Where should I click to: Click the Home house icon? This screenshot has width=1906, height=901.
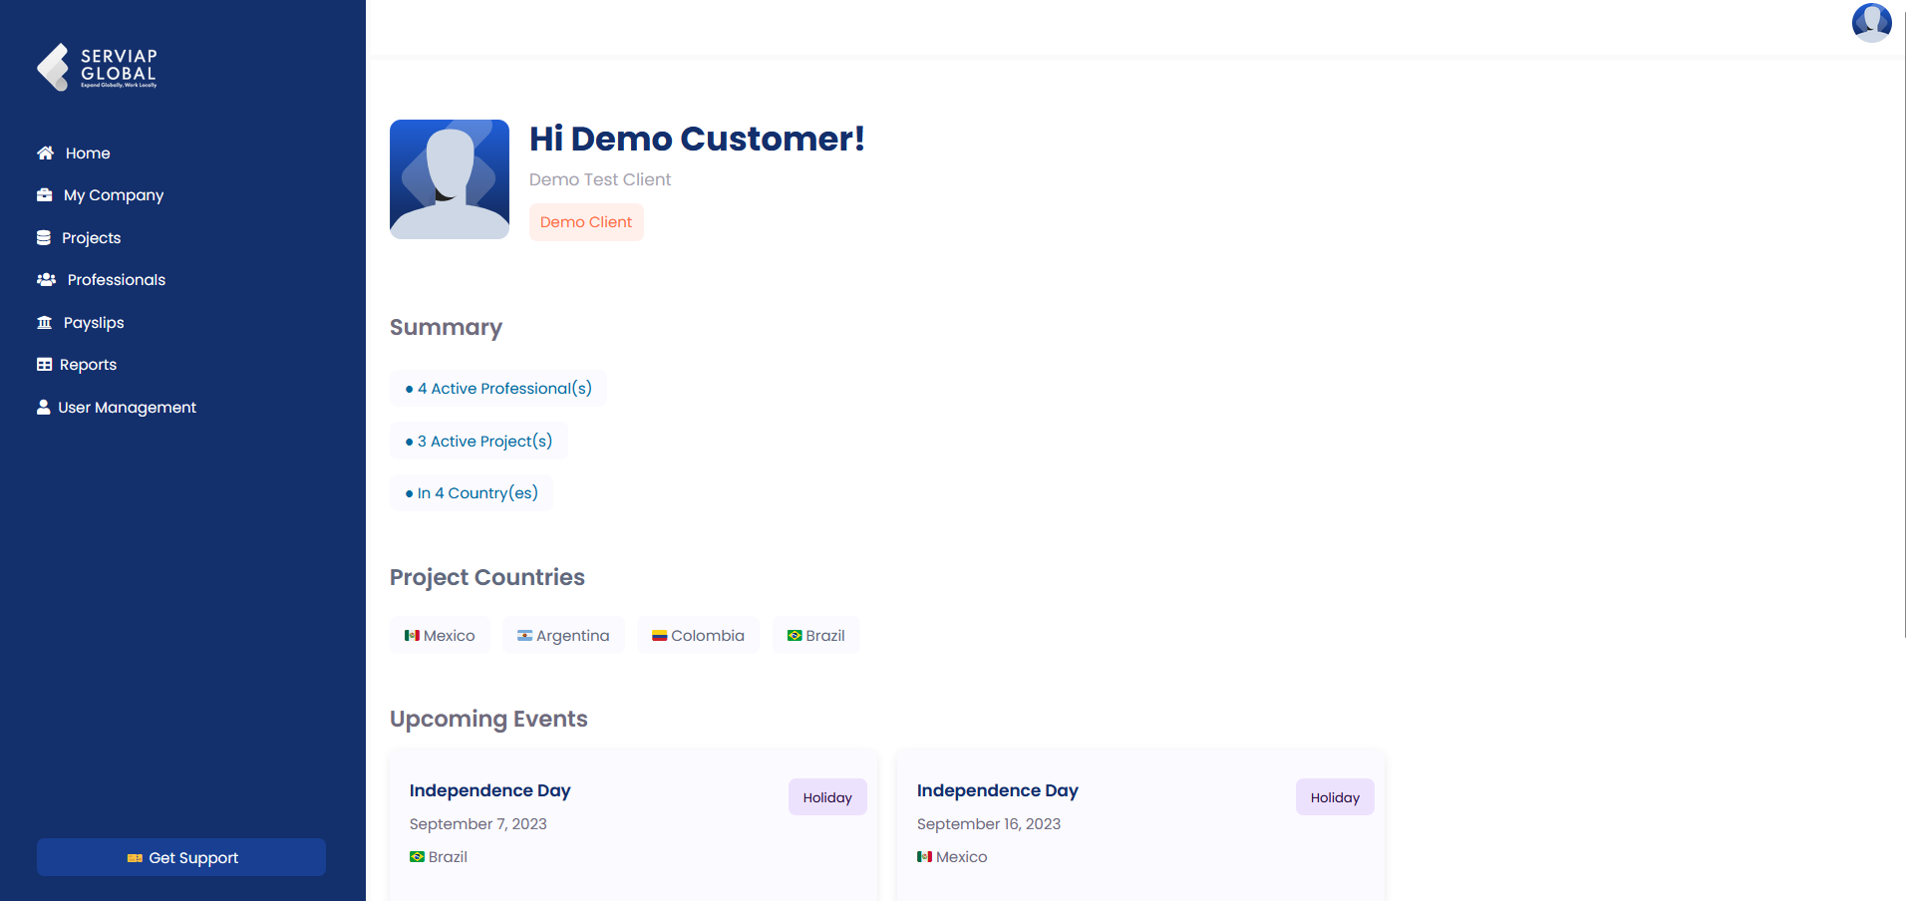(x=45, y=153)
